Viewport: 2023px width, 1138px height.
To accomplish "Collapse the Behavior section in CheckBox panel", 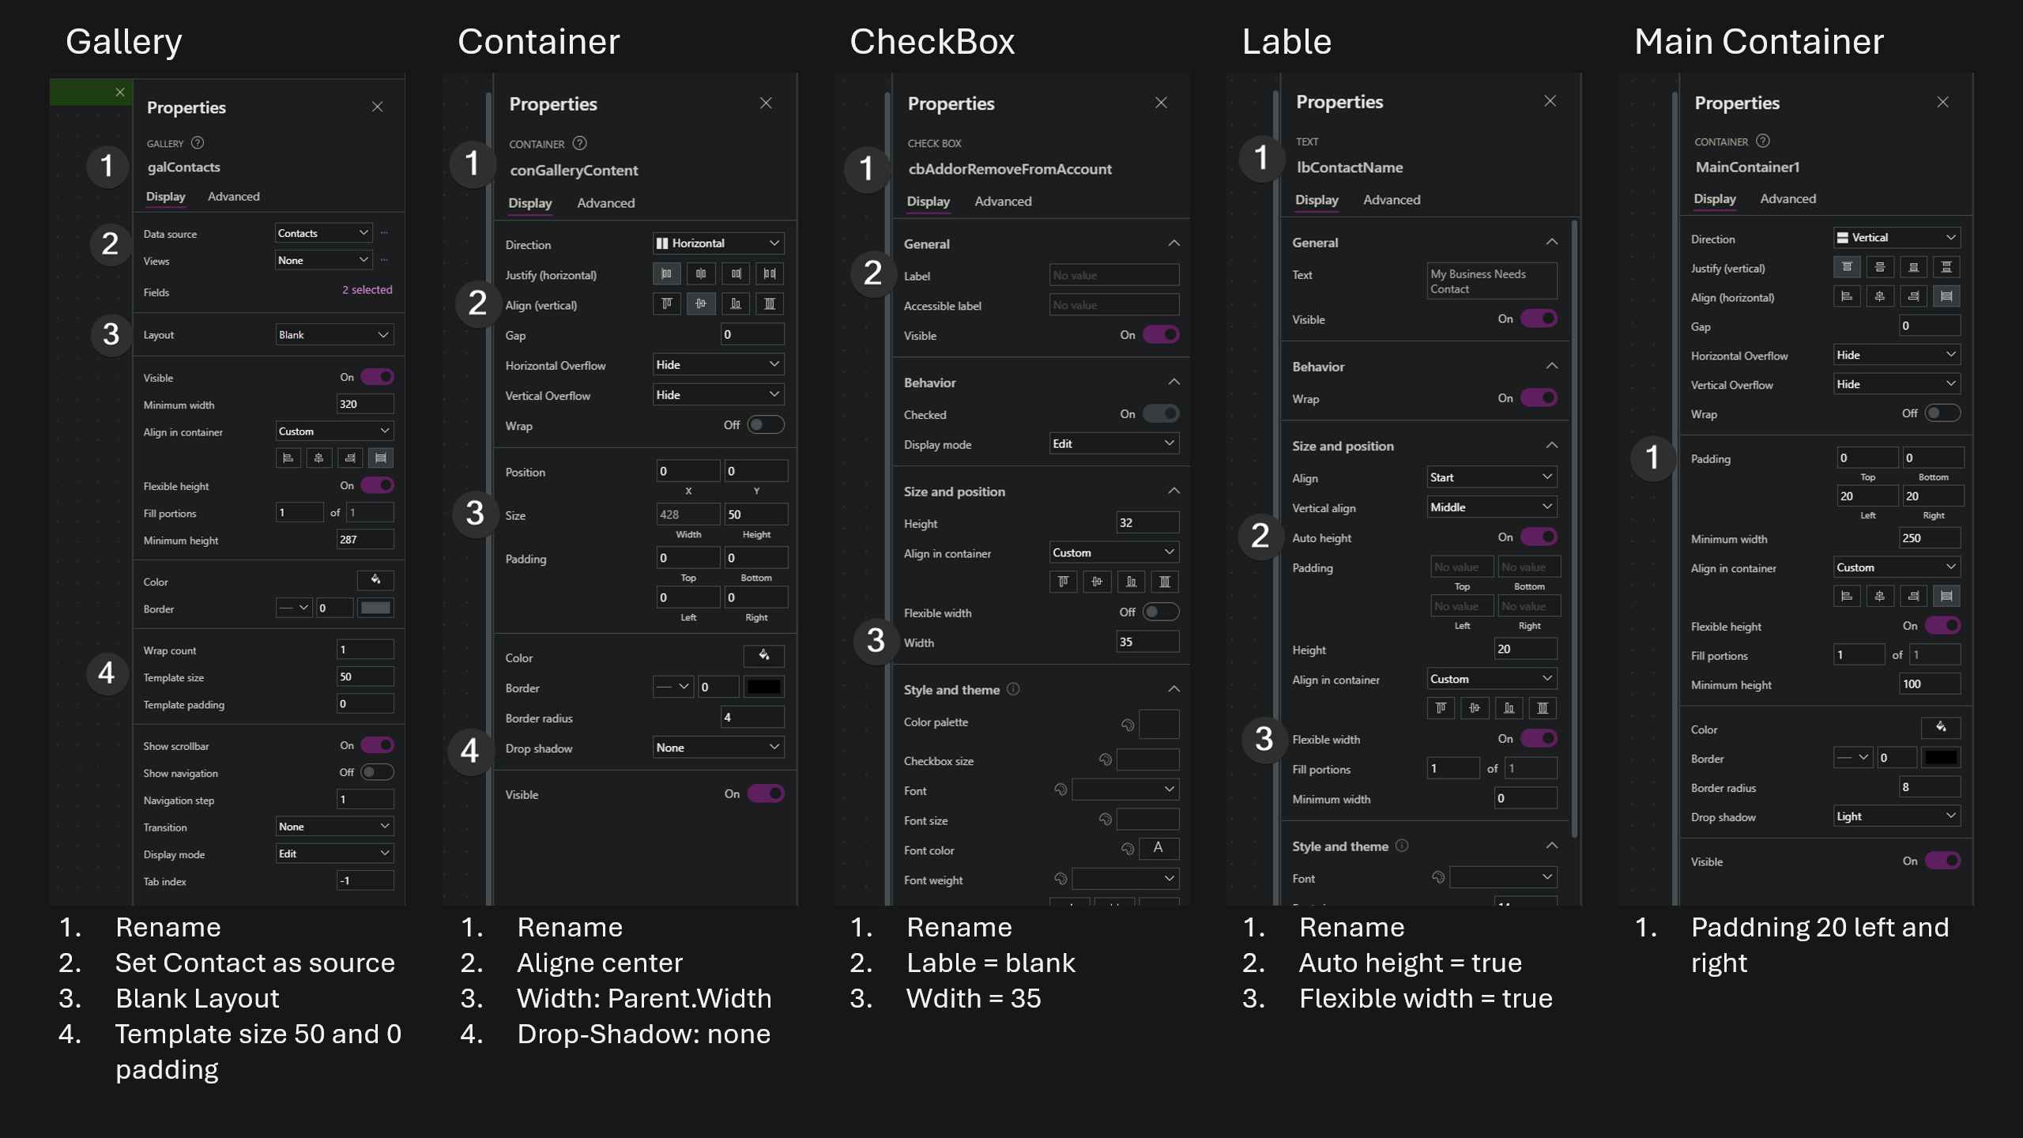I will click(x=1174, y=382).
